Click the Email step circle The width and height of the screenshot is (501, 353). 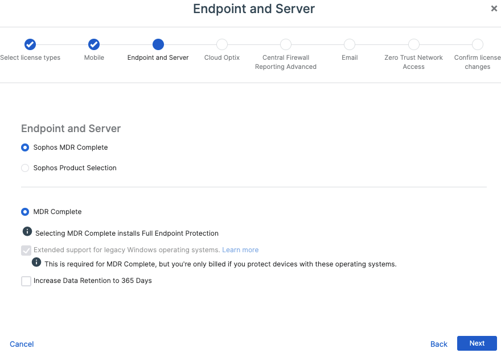[x=349, y=44]
